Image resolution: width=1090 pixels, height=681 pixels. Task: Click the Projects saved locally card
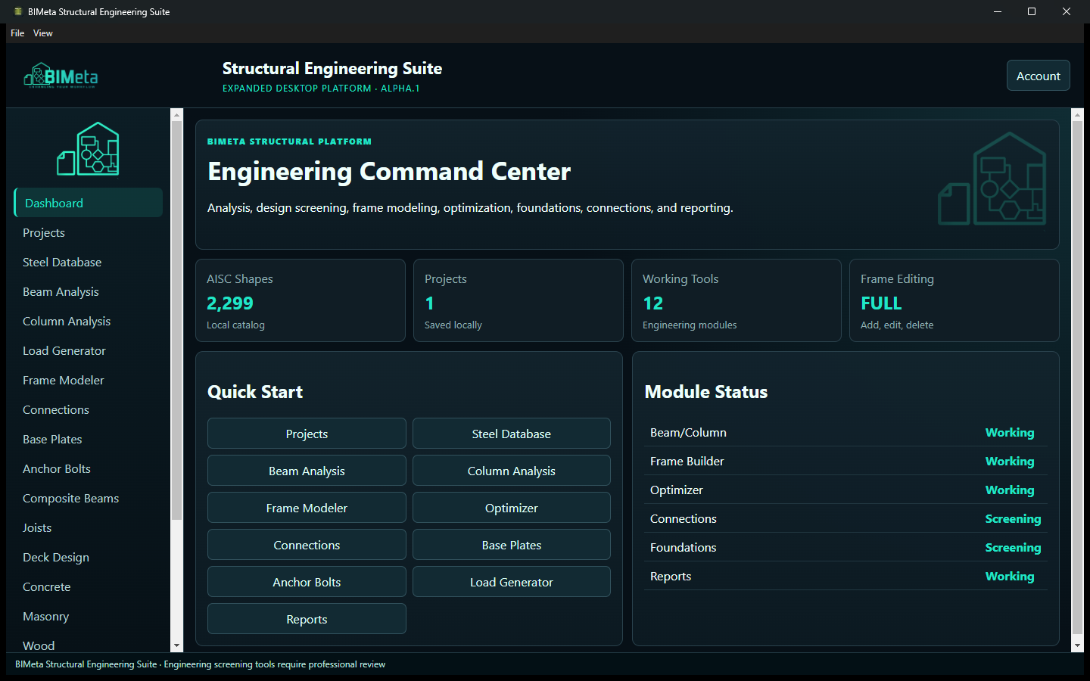point(519,300)
